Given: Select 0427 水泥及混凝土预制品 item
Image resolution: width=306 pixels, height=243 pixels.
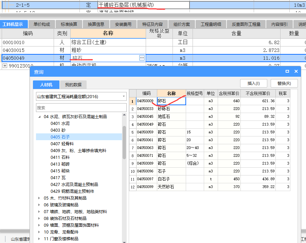Looking at the screenshot, I should click(74, 185).
